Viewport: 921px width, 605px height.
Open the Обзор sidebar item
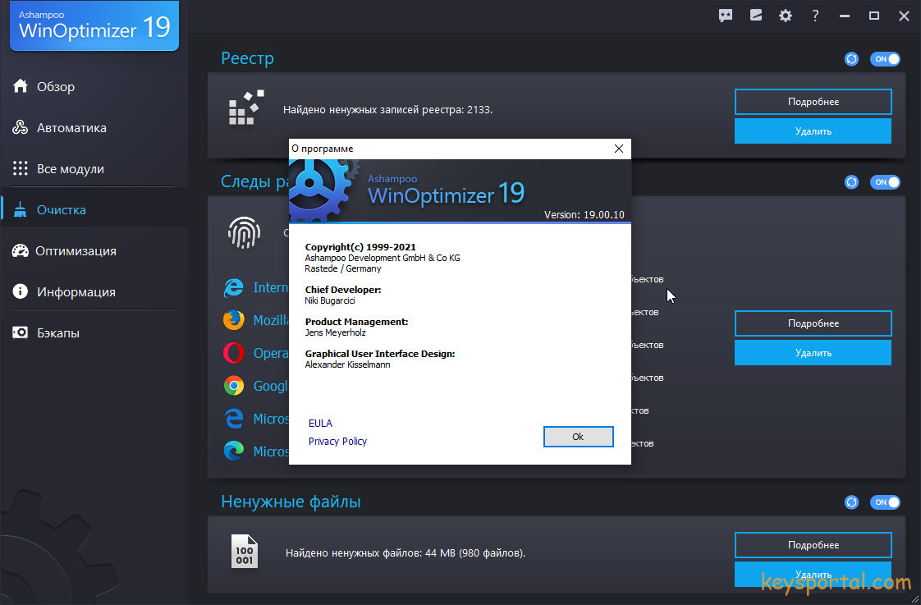(x=55, y=87)
